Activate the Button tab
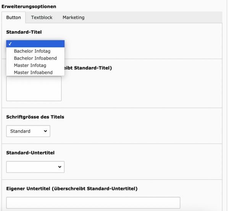 click(x=14, y=18)
